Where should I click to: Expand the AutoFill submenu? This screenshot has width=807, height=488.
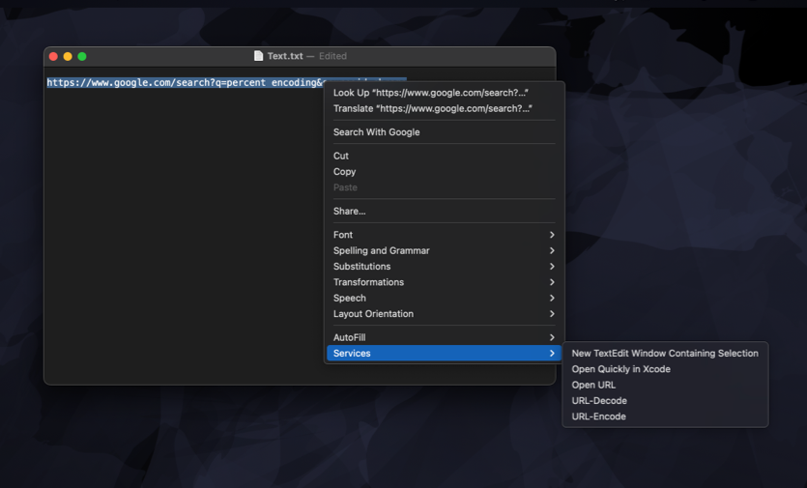tap(444, 337)
